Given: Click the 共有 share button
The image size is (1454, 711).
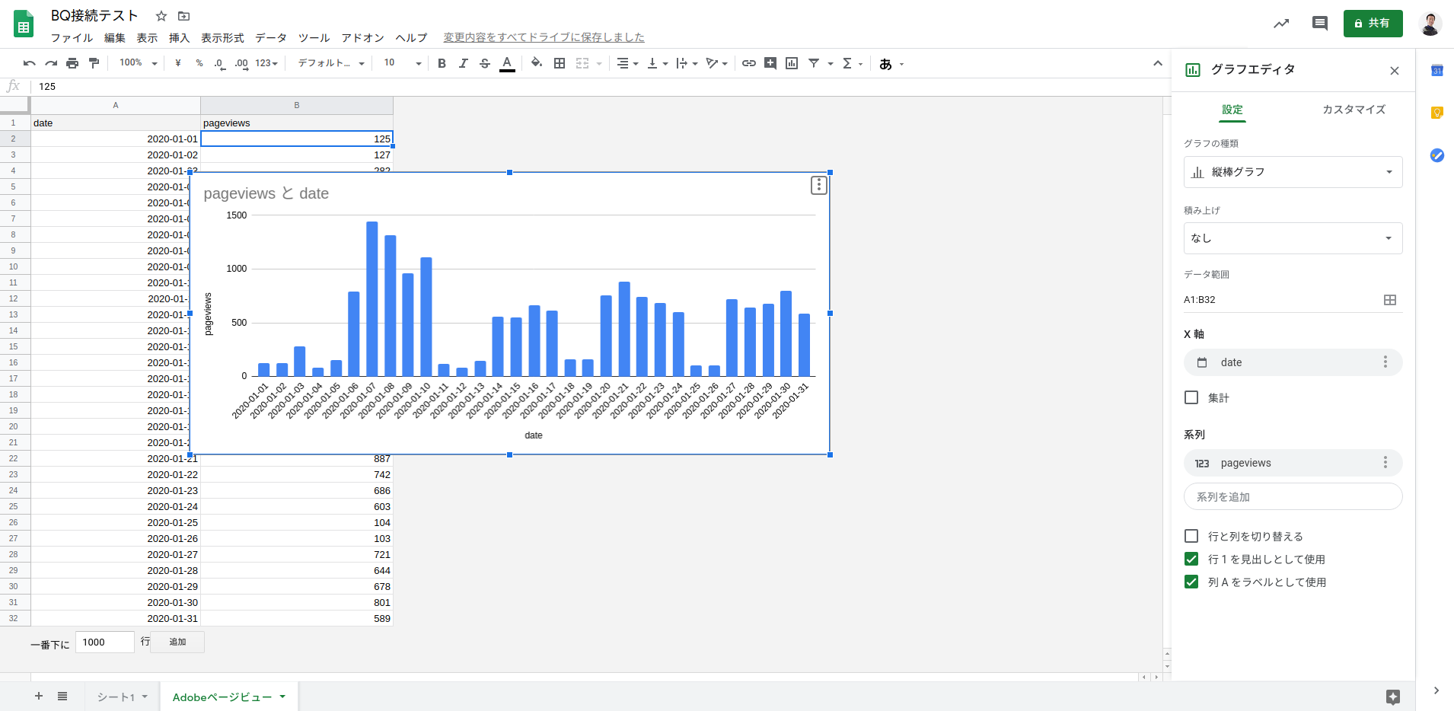Looking at the screenshot, I should 1373,23.
